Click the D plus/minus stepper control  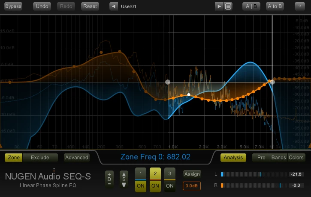point(109,178)
